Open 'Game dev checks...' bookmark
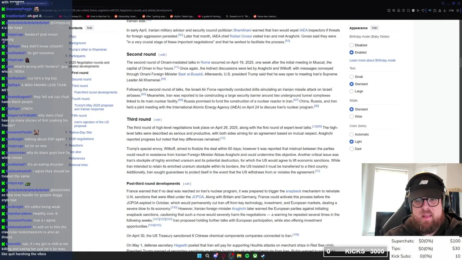Viewport: 462px width, 260px height. [266, 16]
